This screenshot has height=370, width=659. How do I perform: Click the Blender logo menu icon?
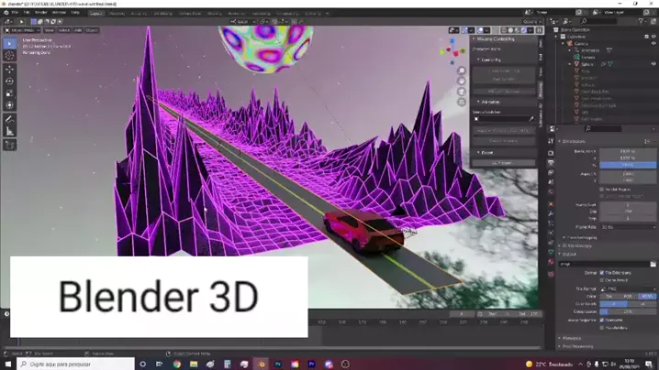[6, 13]
